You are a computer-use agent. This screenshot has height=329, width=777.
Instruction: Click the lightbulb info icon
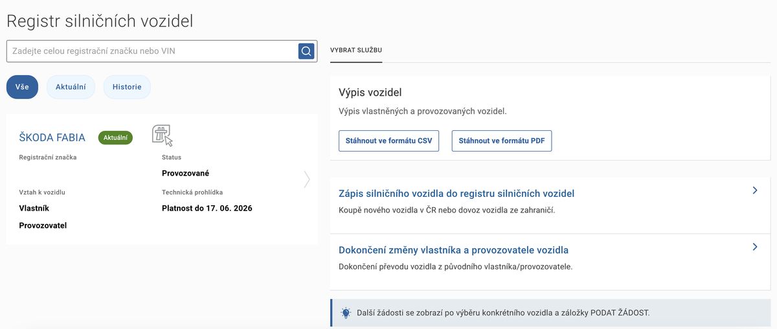pyautogui.click(x=346, y=313)
